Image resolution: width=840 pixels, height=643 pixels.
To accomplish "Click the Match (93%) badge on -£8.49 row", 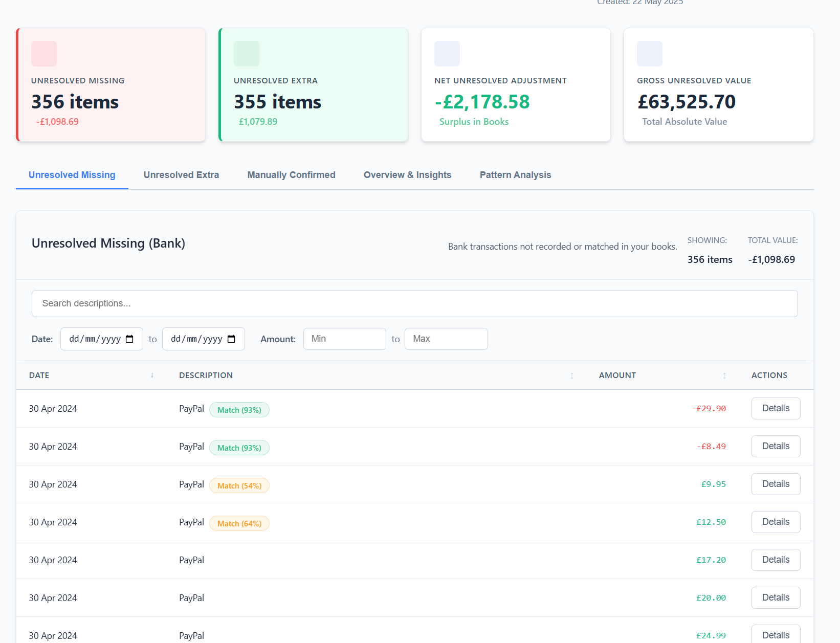I will click(239, 448).
